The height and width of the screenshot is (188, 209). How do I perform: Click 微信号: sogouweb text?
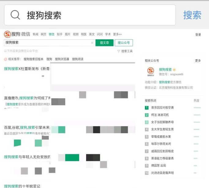(x=171, y=74)
